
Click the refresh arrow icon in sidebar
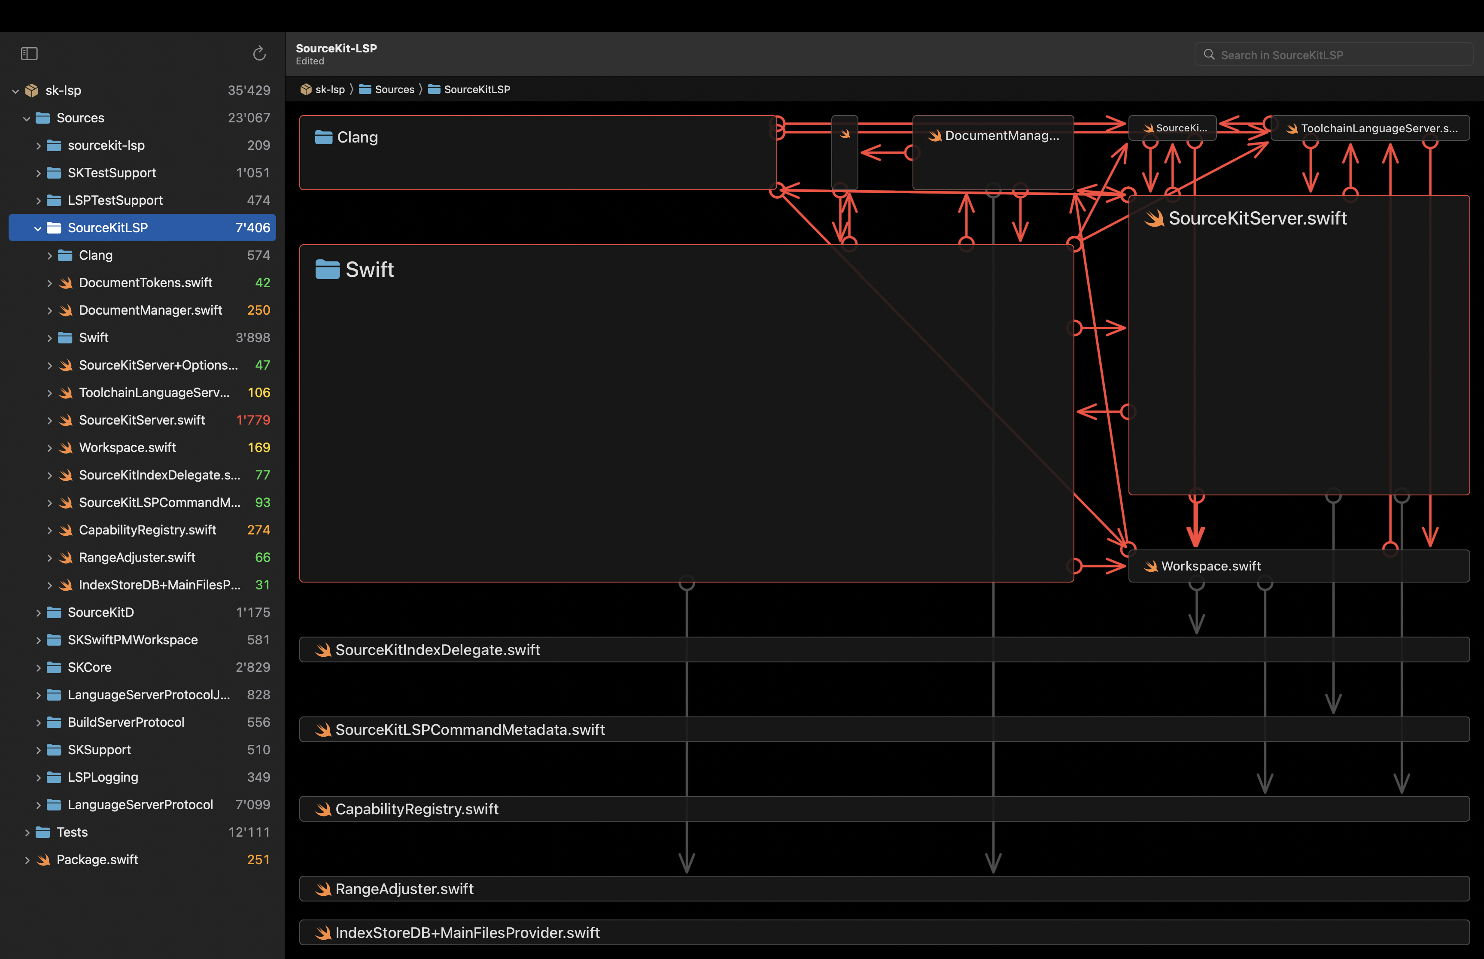259,54
